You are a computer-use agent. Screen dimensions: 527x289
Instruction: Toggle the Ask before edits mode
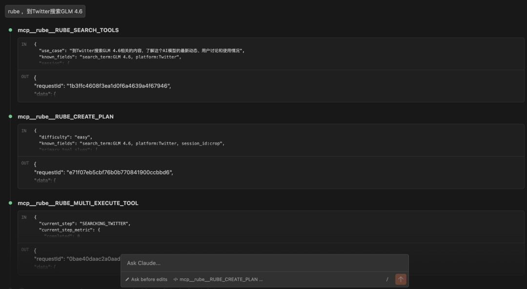point(146,279)
